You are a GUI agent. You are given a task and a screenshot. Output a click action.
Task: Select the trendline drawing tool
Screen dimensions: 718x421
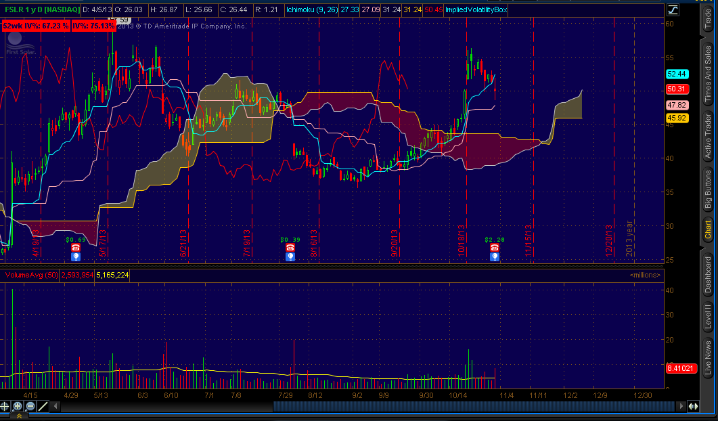coord(43,406)
